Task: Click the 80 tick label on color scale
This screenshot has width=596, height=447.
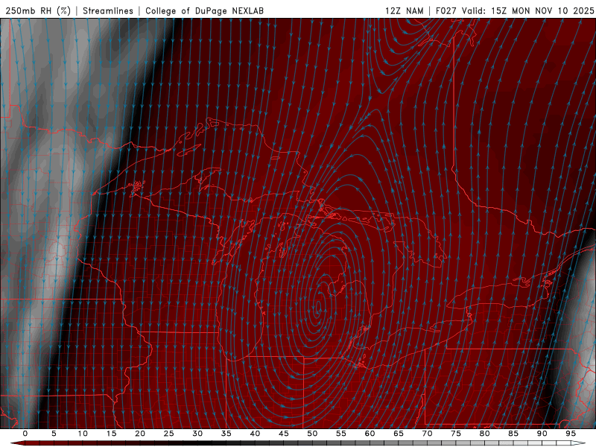Action: [x=485, y=434]
